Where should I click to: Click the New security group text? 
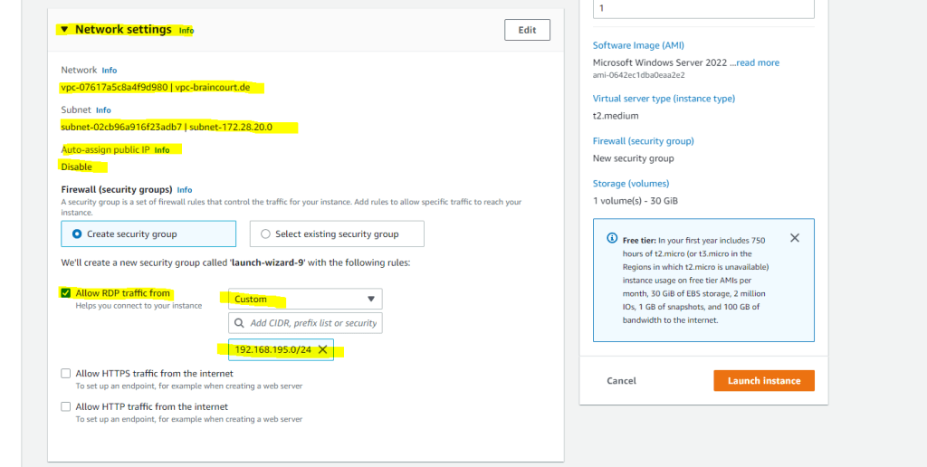[633, 158]
